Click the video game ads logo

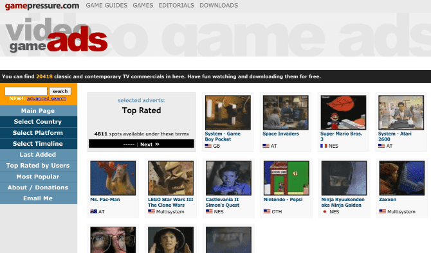(x=57, y=35)
